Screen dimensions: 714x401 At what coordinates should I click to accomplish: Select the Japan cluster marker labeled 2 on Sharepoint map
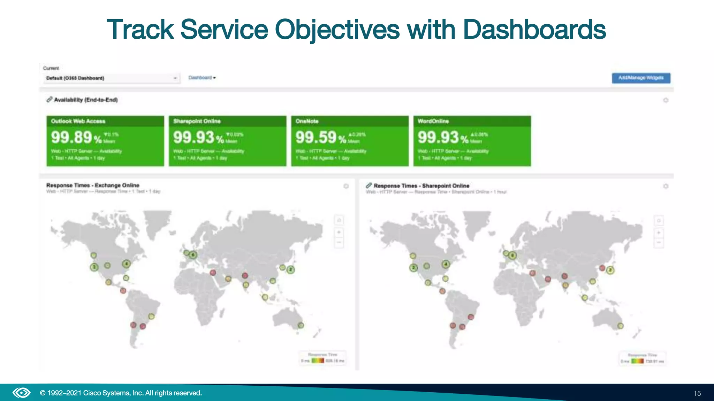pos(610,270)
